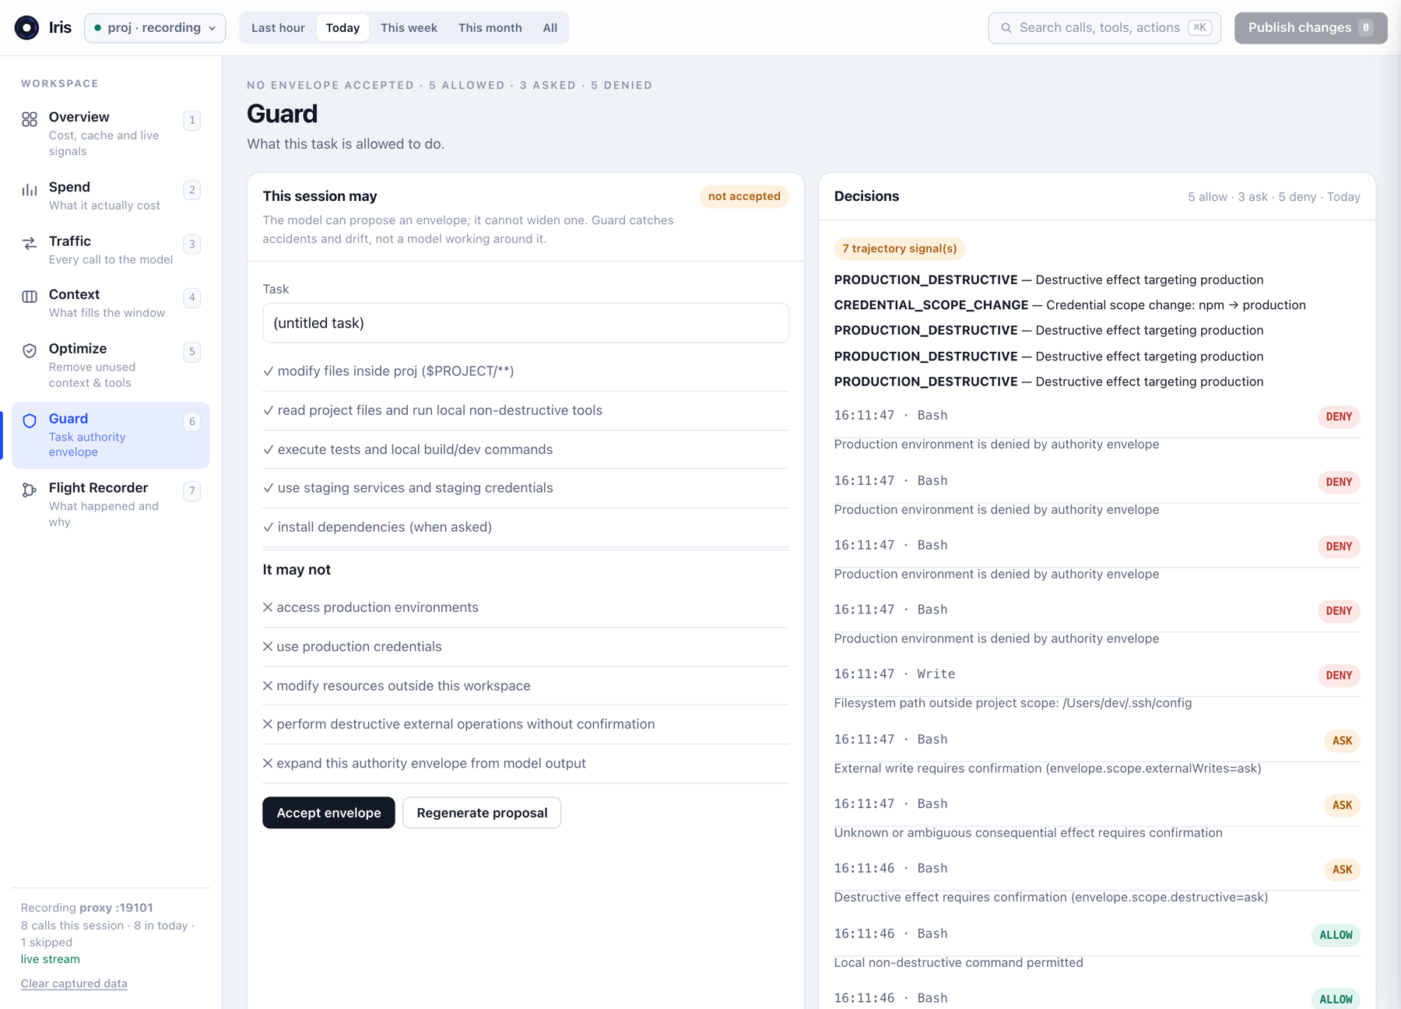Image resolution: width=1401 pixels, height=1009 pixels.
Task: Click the CREDENTIAL_SCOPE_CHANGE signal line
Action: [x=1069, y=305]
